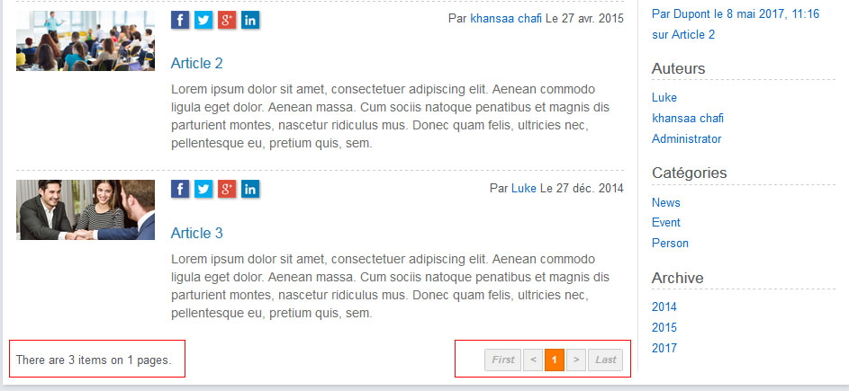The height and width of the screenshot is (391, 849).
Task: Click the handshake thumbnail of Article 3
Action: [x=86, y=209]
